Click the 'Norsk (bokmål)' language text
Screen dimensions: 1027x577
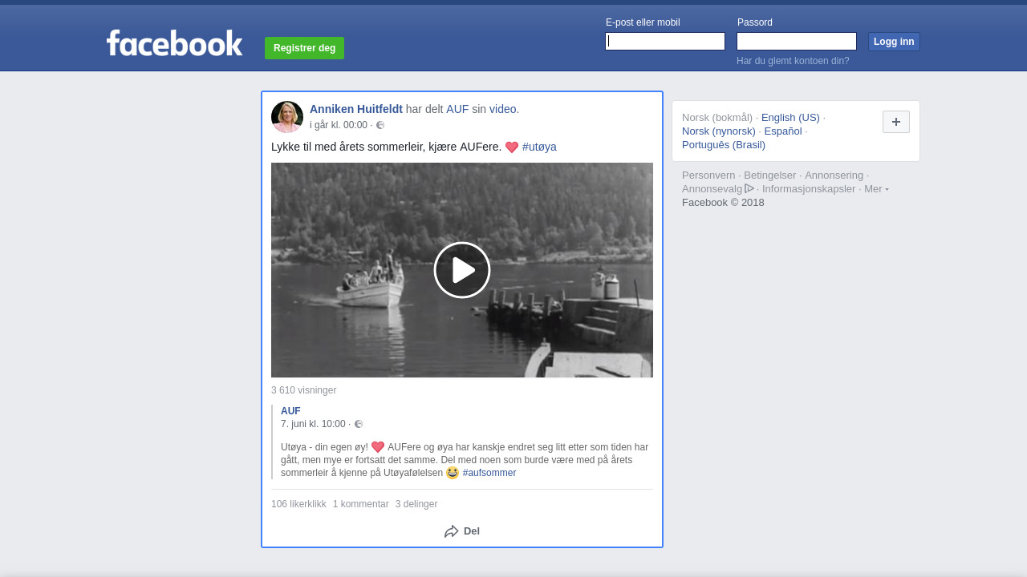[717, 118]
